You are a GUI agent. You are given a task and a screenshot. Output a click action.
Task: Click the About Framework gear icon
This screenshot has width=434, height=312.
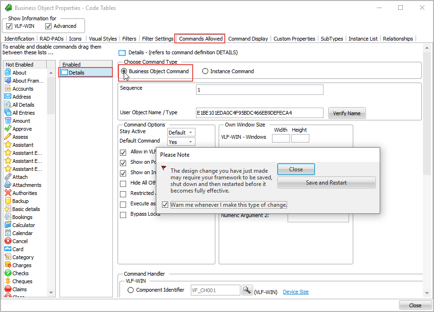8,81
